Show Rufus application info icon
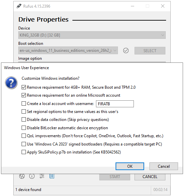This screenshot has width=184, height=196. [32, 176]
